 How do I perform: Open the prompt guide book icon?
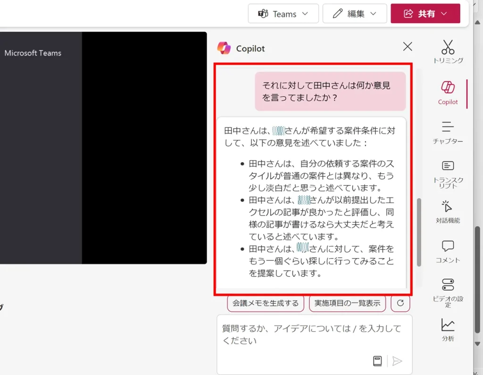pyautogui.click(x=377, y=361)
